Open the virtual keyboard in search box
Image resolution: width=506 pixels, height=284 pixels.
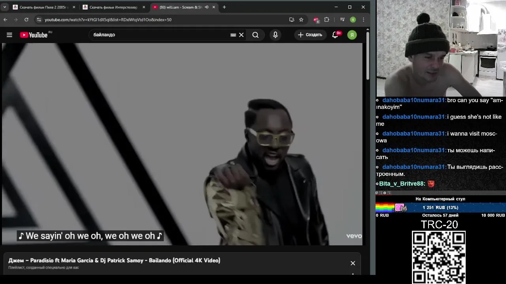233,35
